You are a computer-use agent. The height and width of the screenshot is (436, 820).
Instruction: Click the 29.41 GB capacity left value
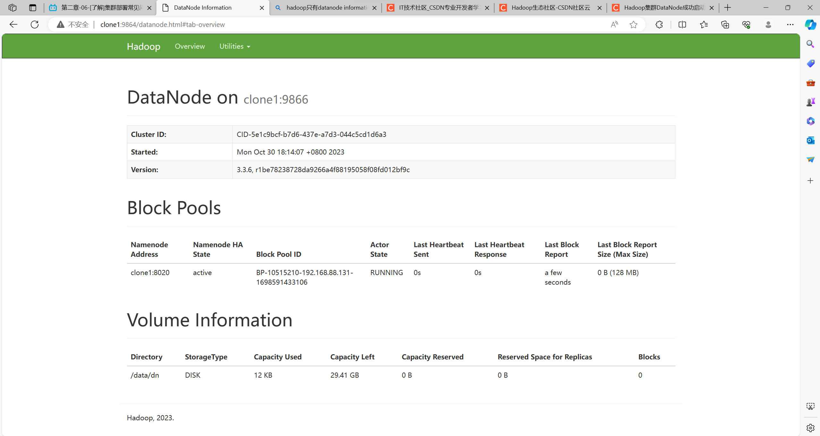(344, 375)
